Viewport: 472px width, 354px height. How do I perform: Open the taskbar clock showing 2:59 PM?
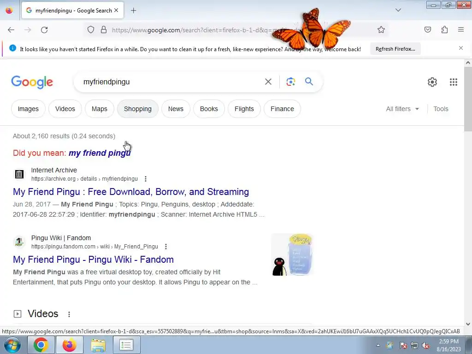tap(448, 345)
